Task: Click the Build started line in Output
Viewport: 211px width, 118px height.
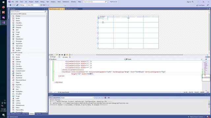Action: 56,100
